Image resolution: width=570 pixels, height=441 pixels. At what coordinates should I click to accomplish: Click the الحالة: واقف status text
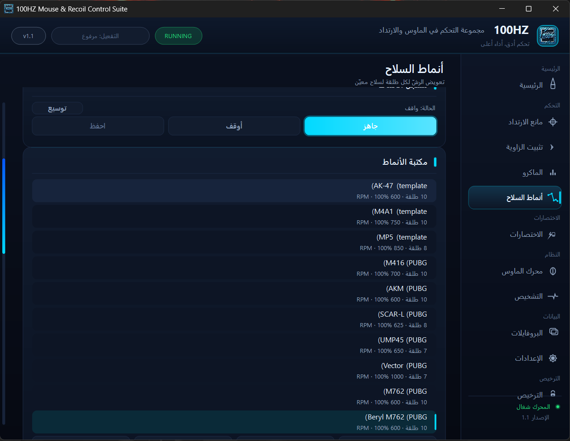(420, 108)
